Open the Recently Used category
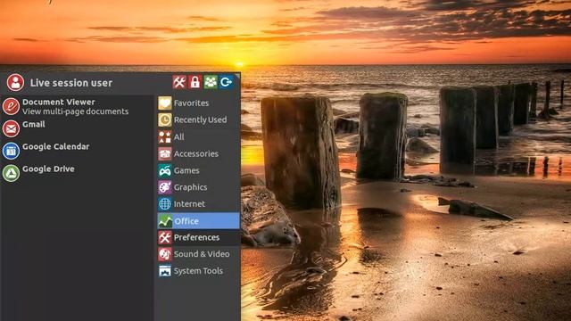571x321 pixels. click(198, 119)
